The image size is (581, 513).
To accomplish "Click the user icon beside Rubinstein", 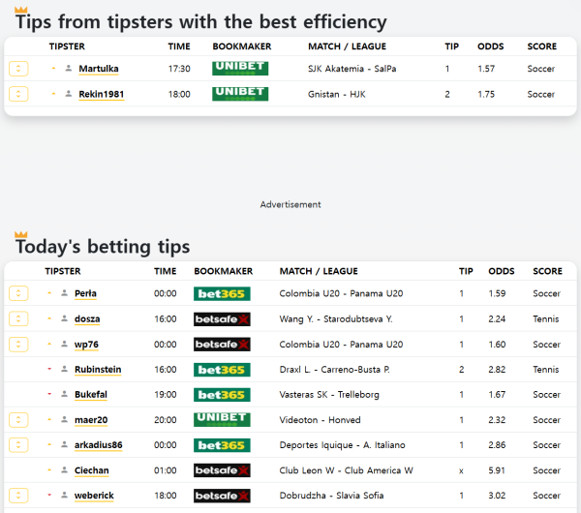I will click(64, 370).
